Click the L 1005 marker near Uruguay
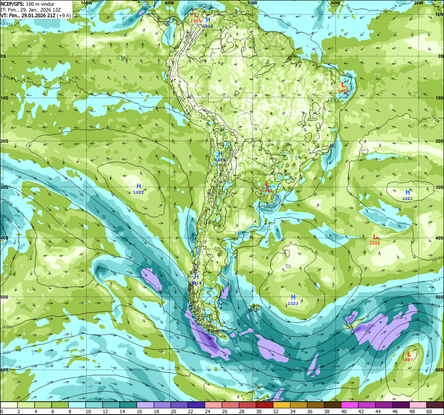 click(x=267, y=187)
